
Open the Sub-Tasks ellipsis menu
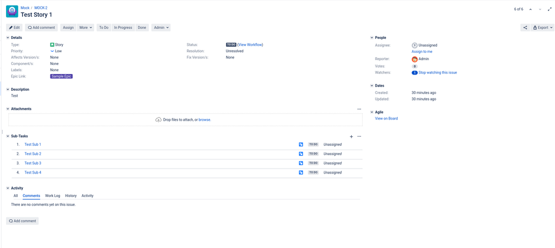(359, 136)
